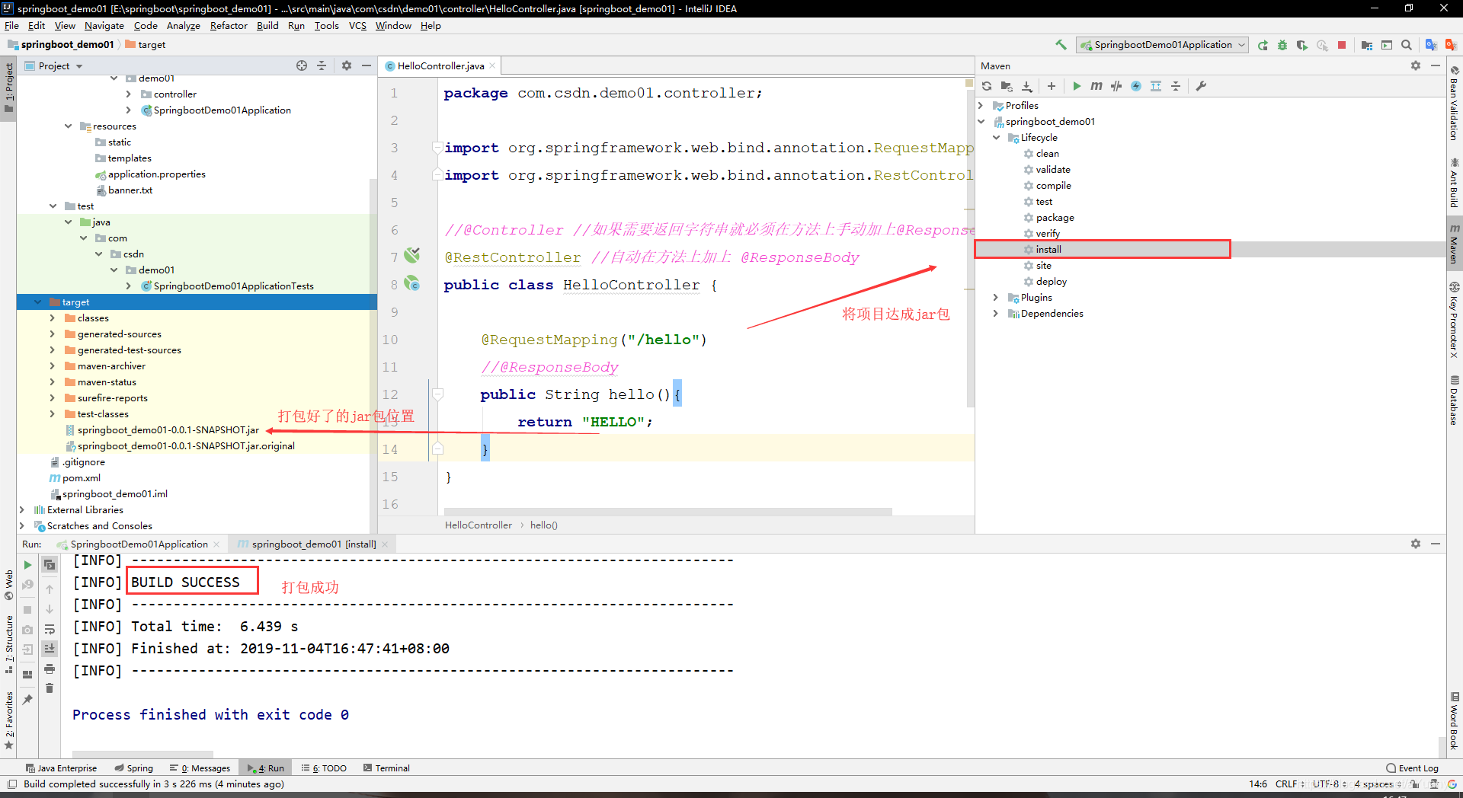
Task: Click the blue Google Translate icon
Action: click(1431, 45)
